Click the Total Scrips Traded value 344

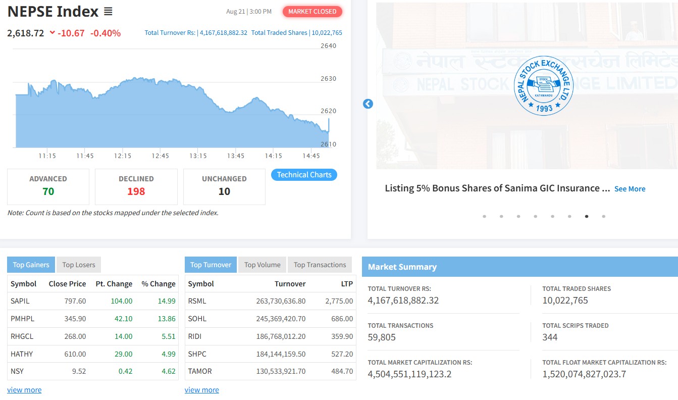[x=550, y=337]
